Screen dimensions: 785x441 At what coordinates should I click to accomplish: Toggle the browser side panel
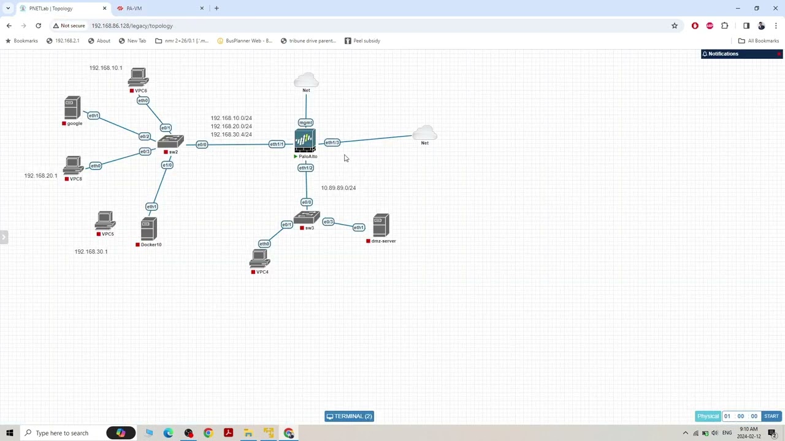click(x=746, y=26)
